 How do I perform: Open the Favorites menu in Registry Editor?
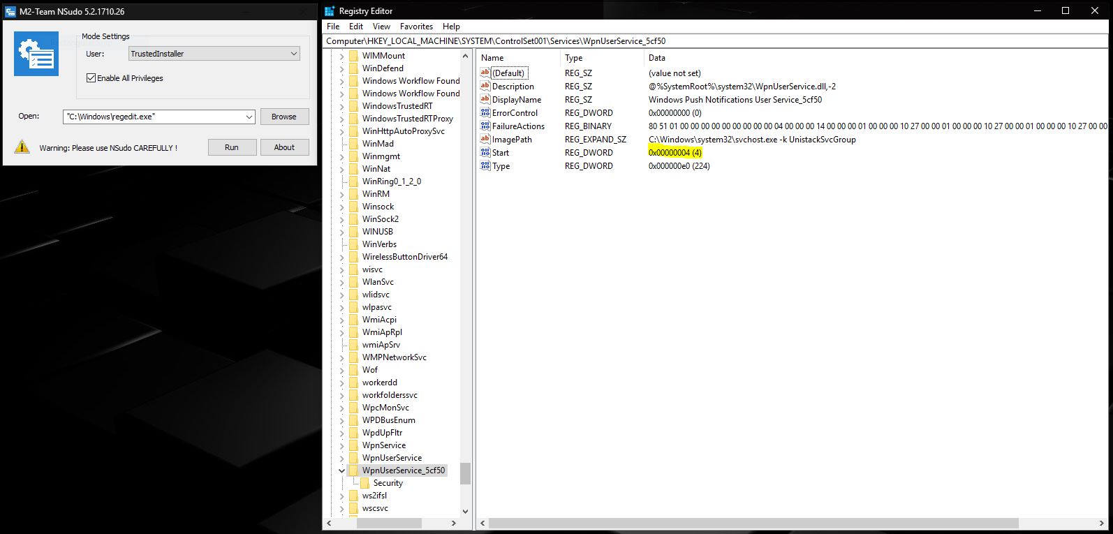(417, 27)
